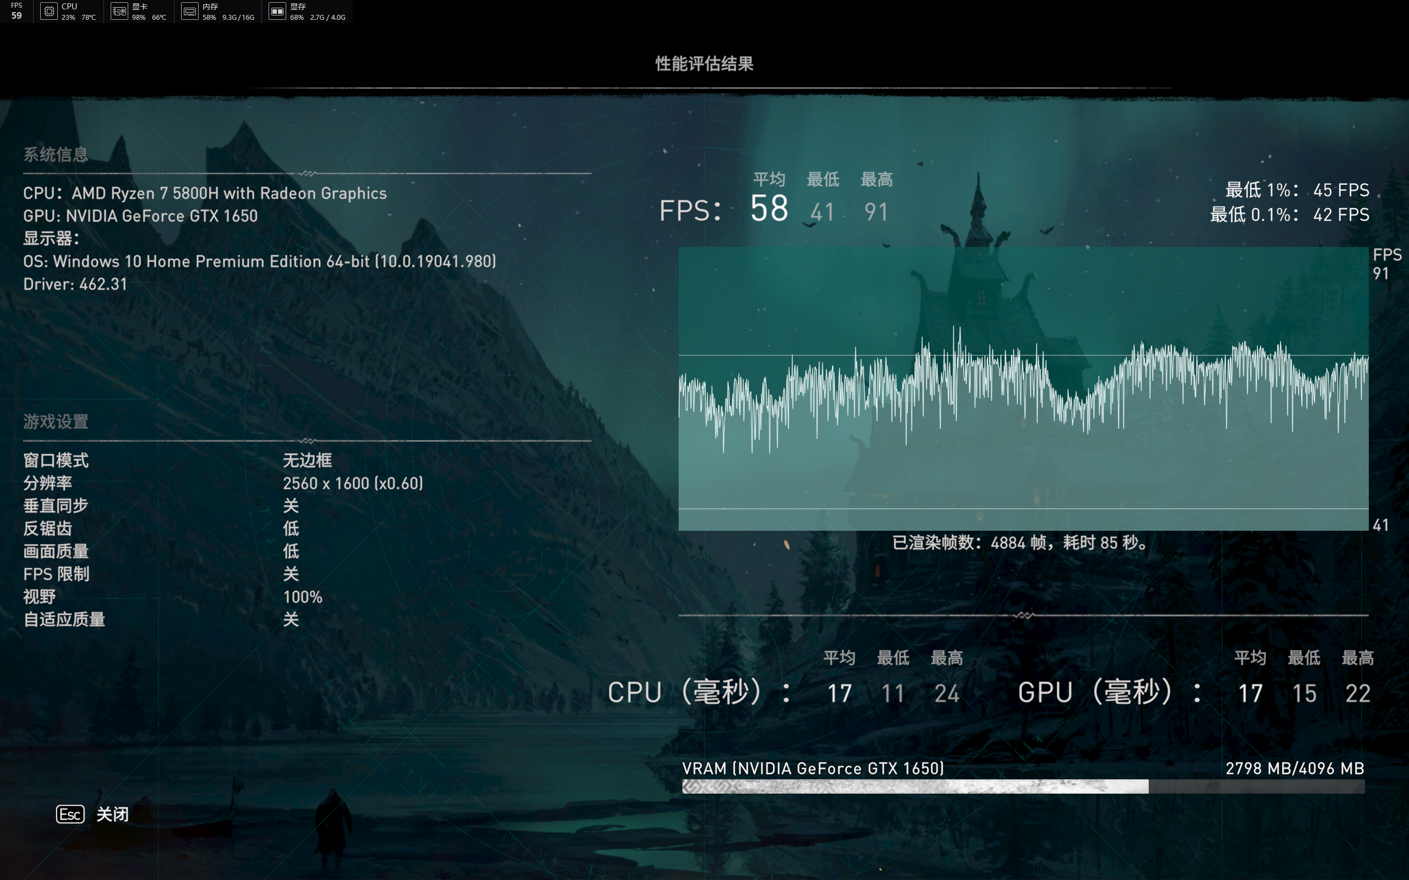Click the overlay CPU 23% 78℃ reading
1409x880 pixels.
click(79, 12)
